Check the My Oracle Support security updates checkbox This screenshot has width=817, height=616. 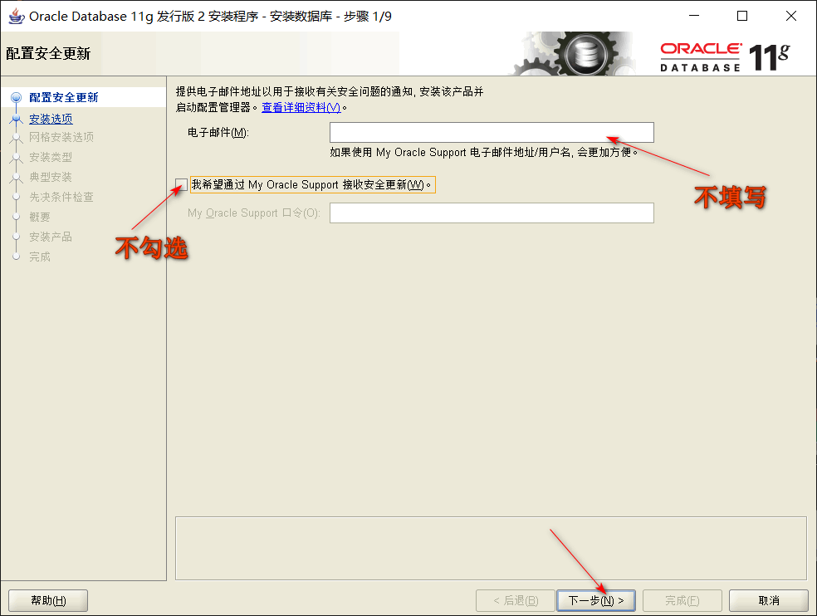click(181, 184)
